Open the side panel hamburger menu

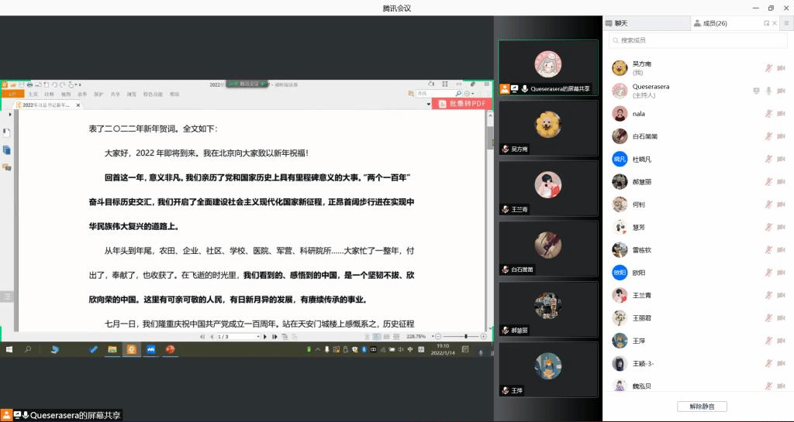[x=786, y=23]
